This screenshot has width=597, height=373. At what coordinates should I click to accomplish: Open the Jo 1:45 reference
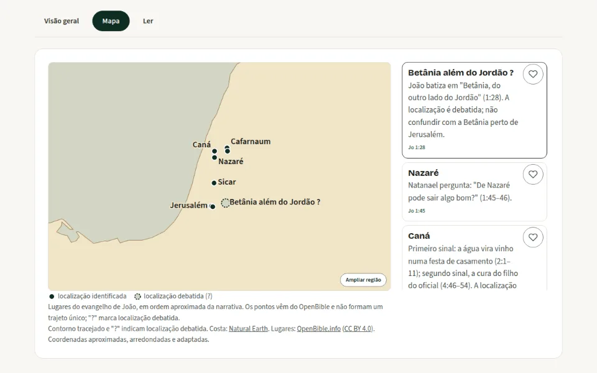point(417,211)
